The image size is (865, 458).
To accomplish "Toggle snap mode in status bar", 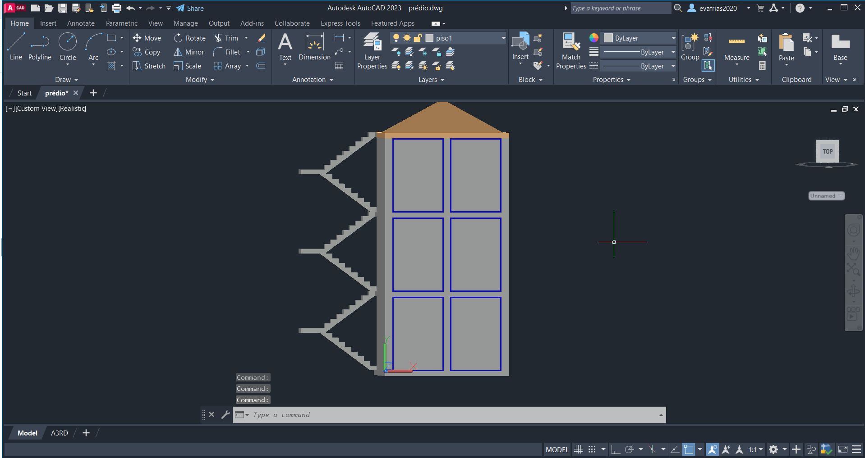I will (x=592, y=449).
